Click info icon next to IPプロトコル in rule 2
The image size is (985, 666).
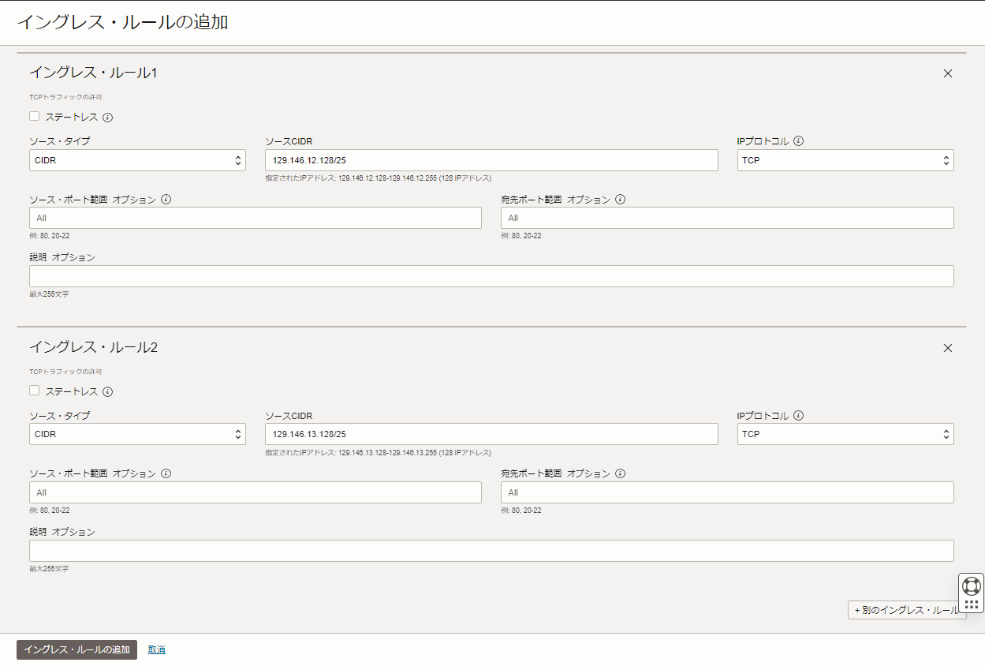[x=798, y=415]
